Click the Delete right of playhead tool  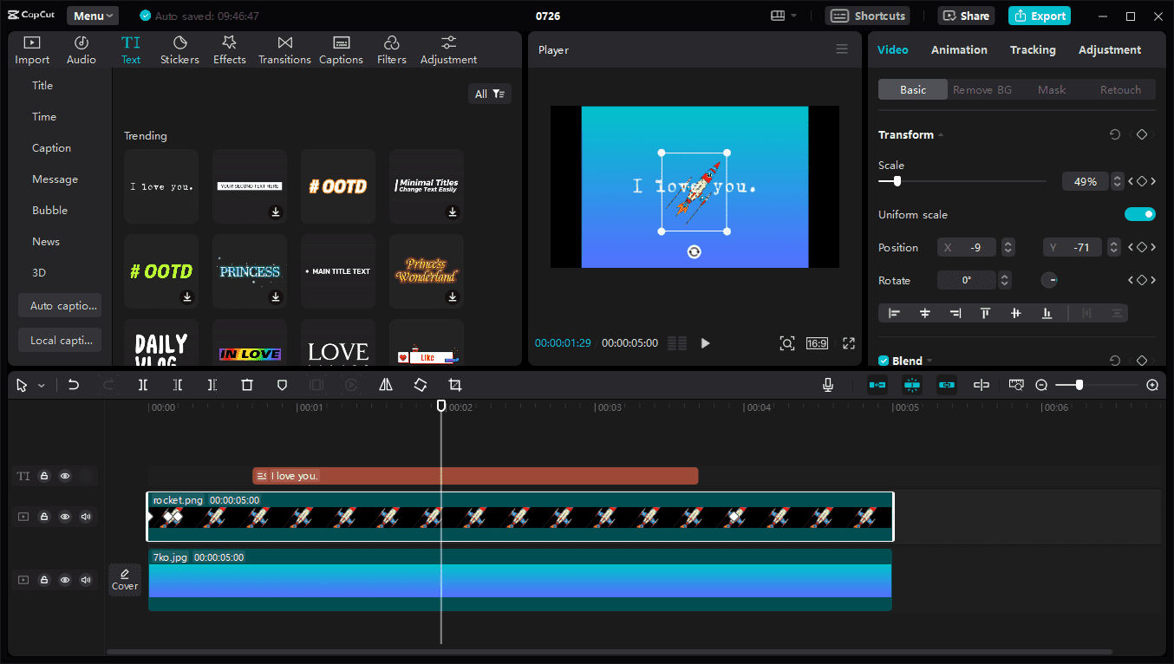(x=212, y=385)
